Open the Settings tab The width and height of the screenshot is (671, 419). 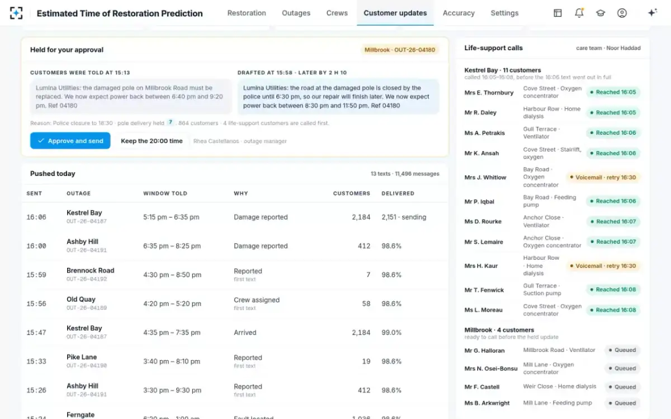(x=504, y=13)
